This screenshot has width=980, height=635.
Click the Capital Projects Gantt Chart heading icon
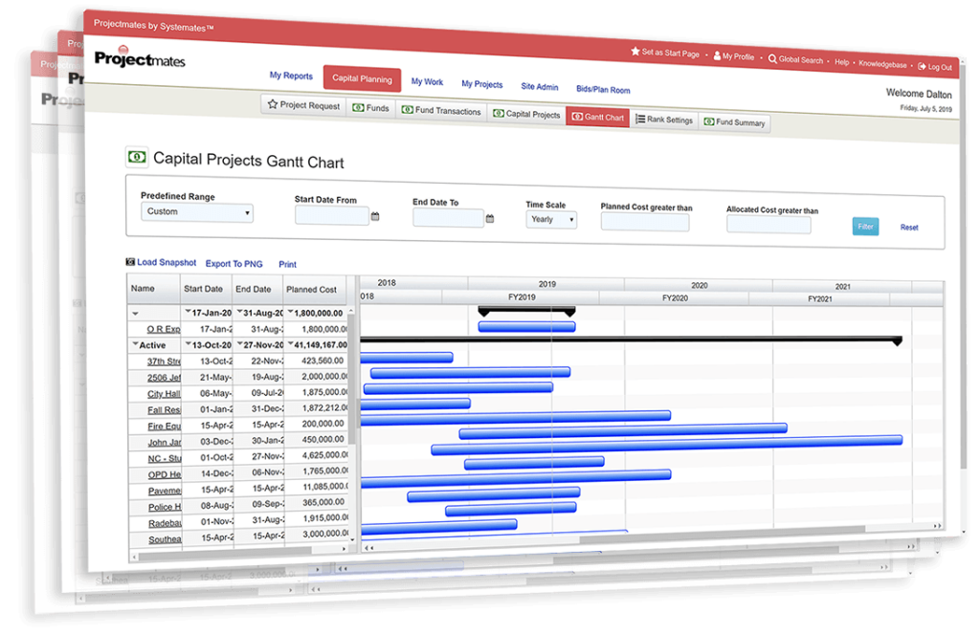[137, 157]
